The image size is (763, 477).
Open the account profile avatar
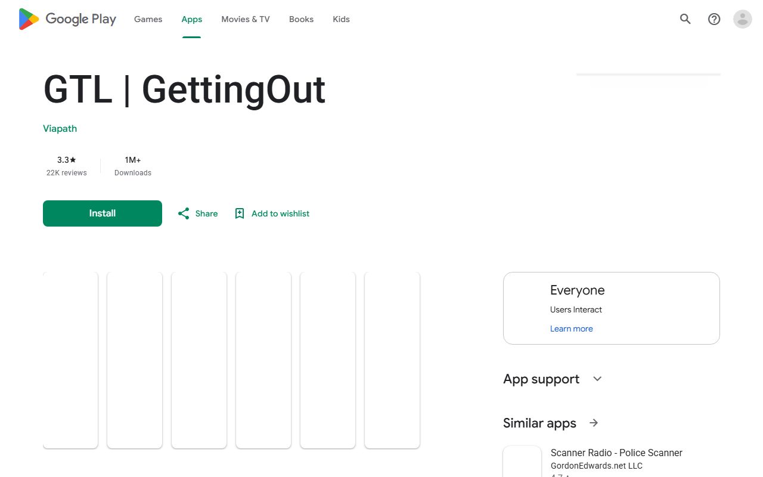pyautogui.click(x=743, y=19)
